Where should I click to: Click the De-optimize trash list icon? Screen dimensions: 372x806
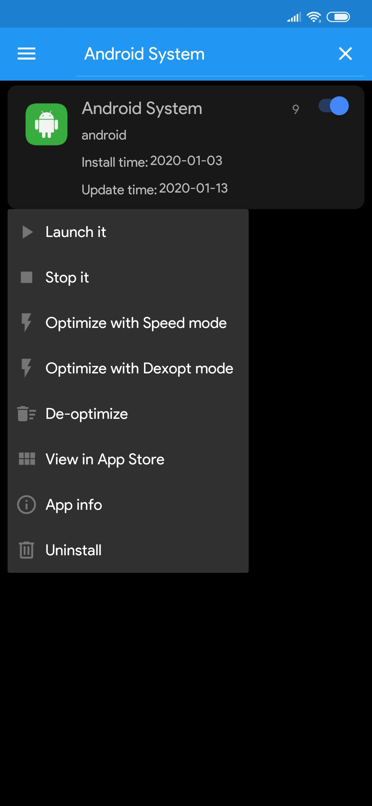(27, 414)
